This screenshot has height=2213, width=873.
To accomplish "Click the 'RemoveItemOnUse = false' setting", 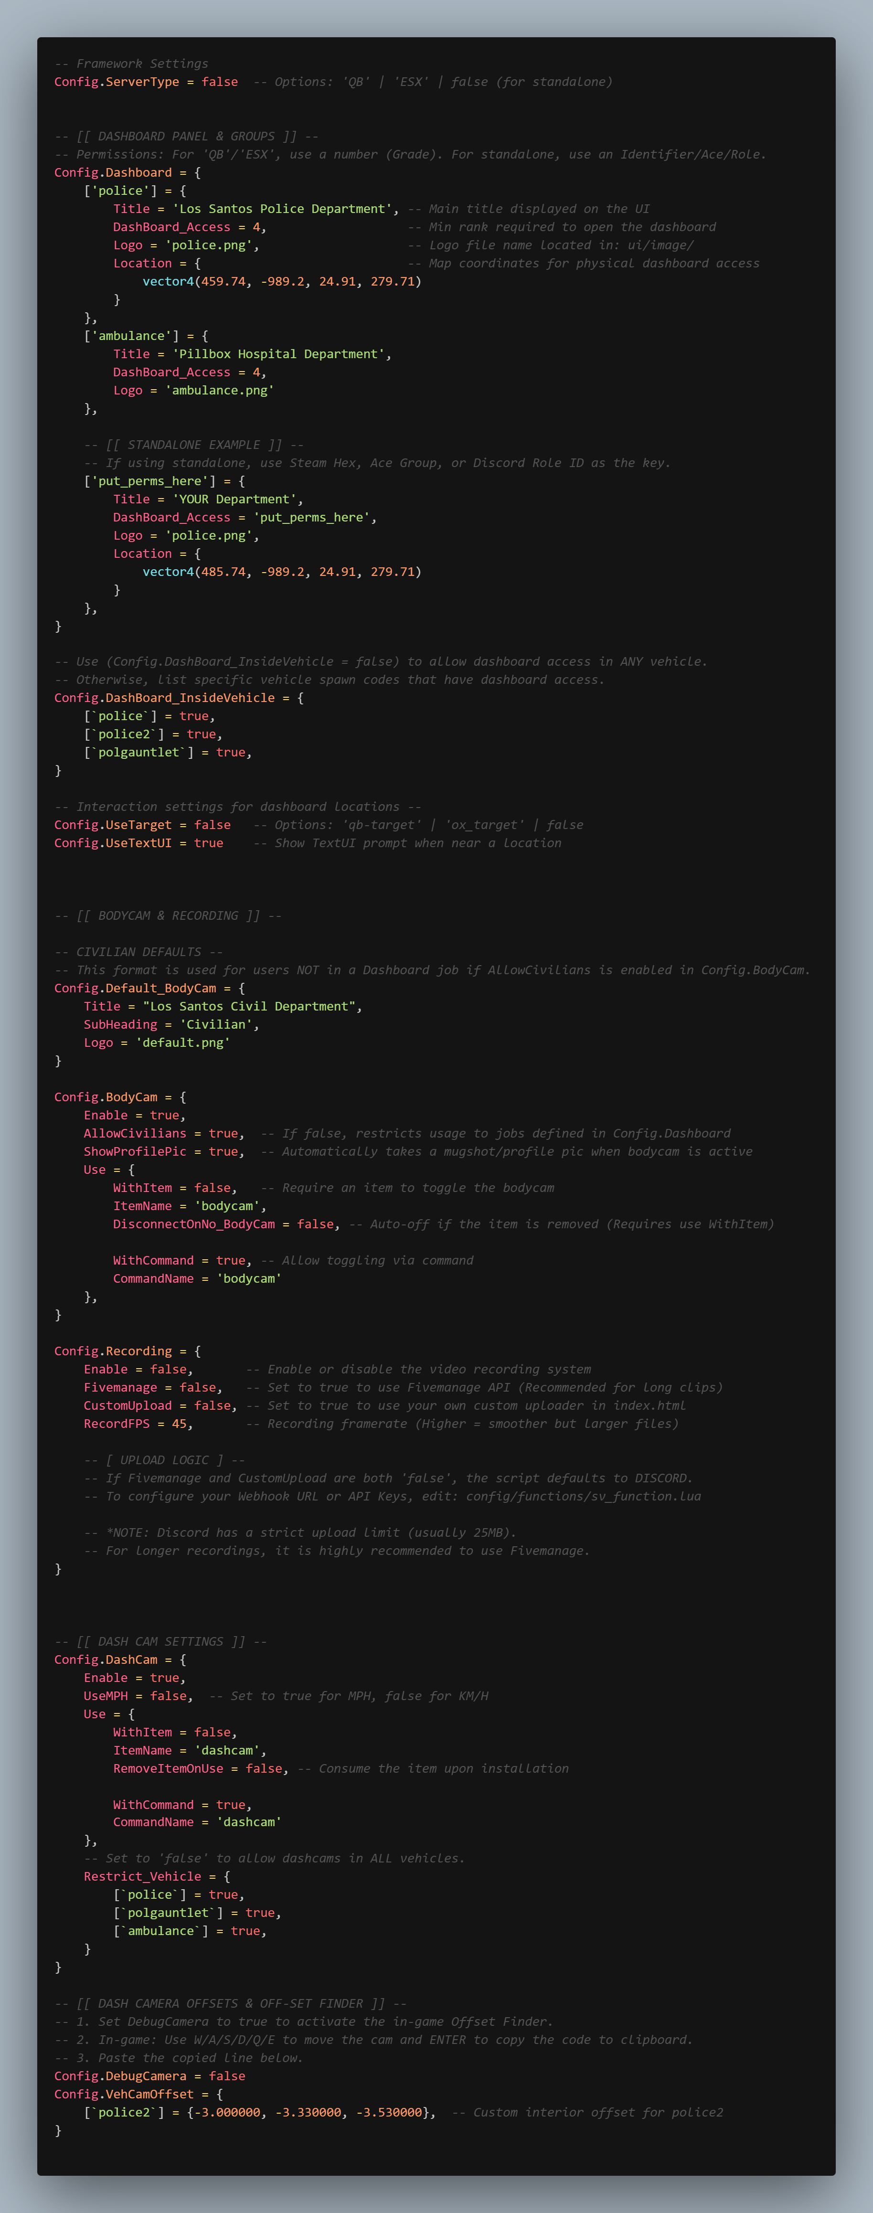I will 201,1768.
